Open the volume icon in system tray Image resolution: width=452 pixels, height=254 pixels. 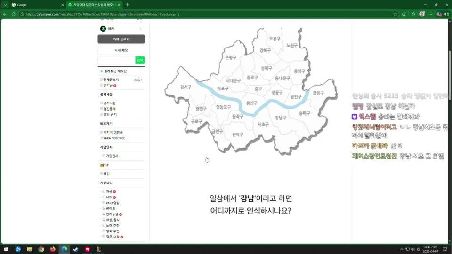[x=413, y=249]
